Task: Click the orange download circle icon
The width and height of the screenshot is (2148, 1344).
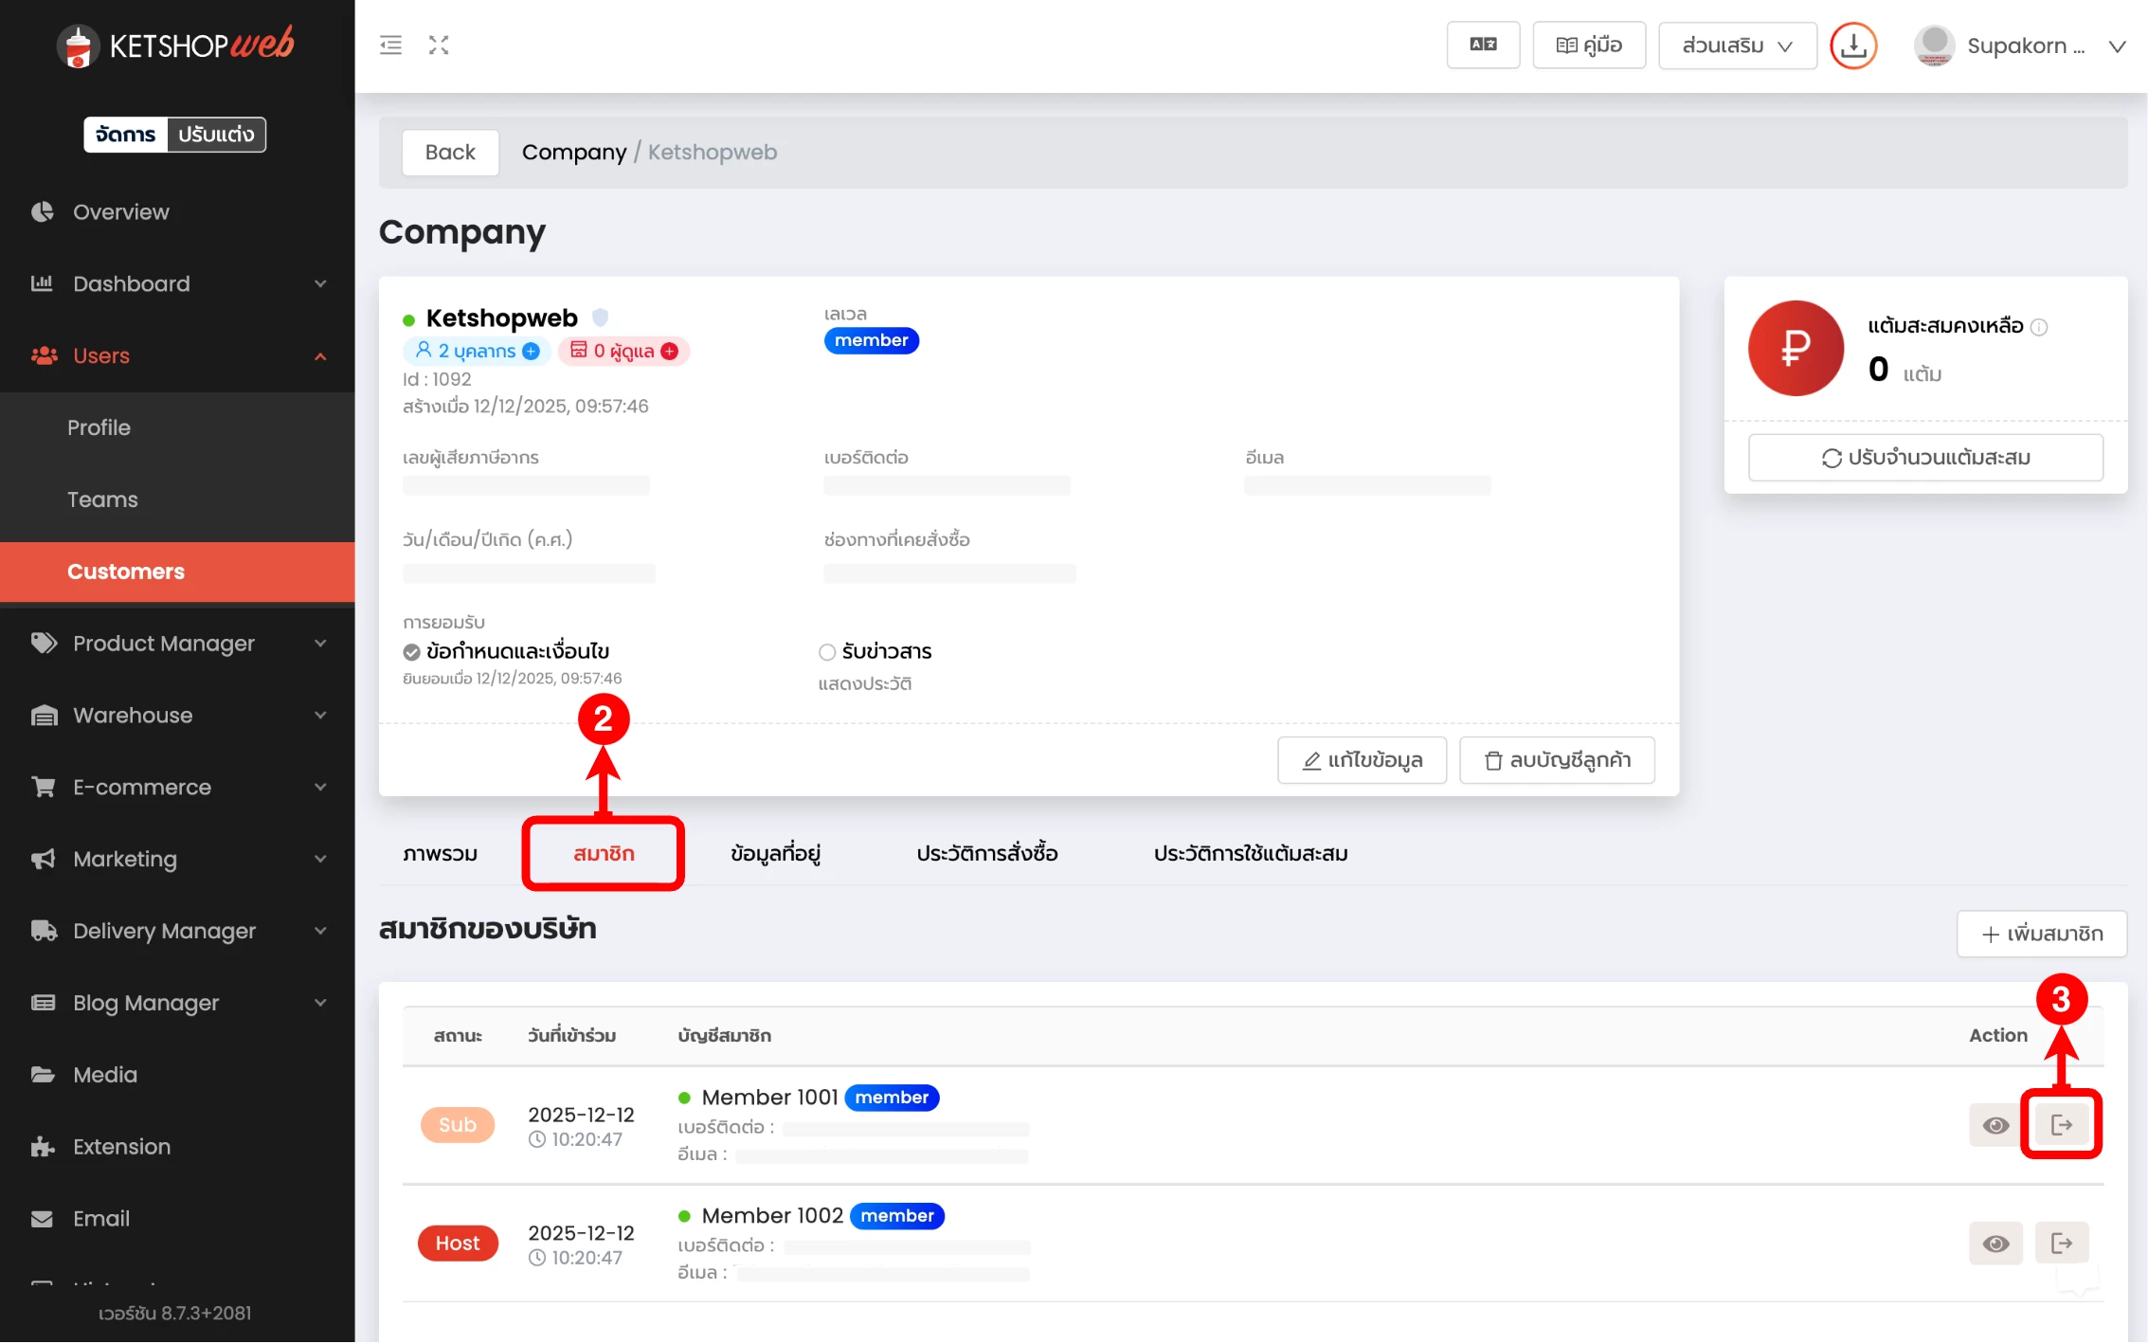Action: 1853,45
